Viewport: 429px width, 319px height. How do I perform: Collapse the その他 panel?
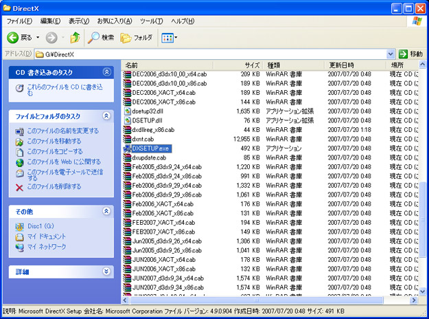[x=106, y=211]
